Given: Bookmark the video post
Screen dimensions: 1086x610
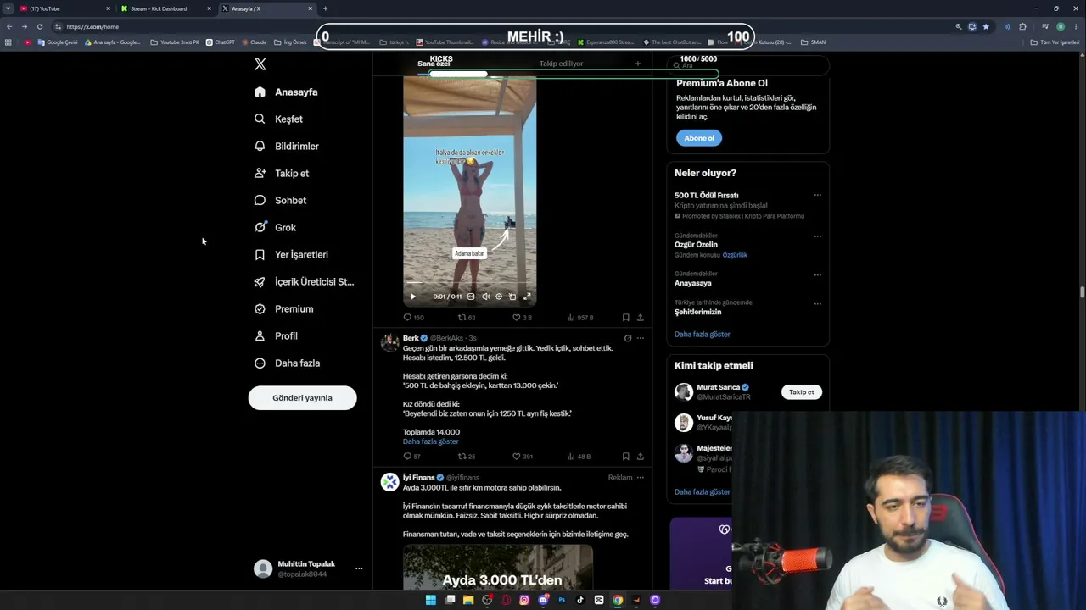Looking at the screenshot, I should click(626, 318).
